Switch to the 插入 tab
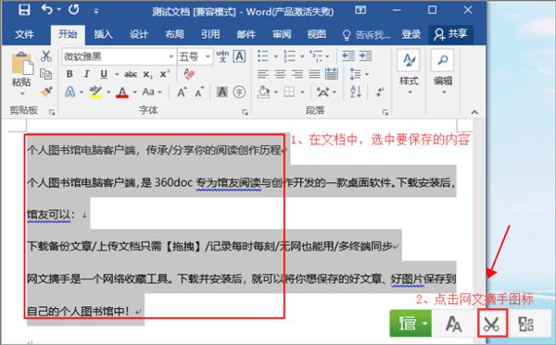The width and height of the screenshot is (556, 345). [103, 34]
